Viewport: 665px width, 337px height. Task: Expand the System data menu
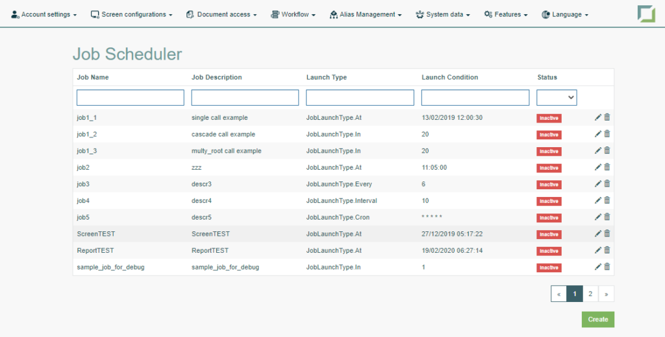[x=444, y=14]
